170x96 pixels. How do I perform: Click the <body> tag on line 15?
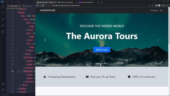21,13
